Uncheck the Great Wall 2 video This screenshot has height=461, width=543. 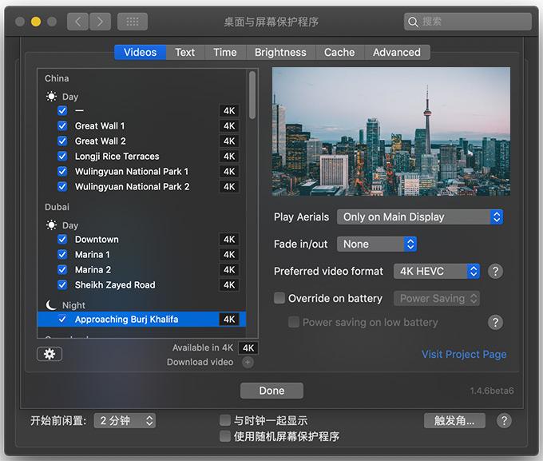[x=62, y=141]
